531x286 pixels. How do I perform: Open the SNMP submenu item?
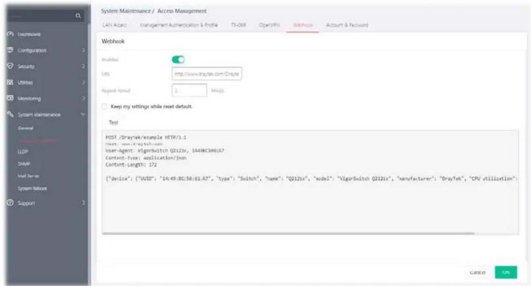(x=24, y=164)
